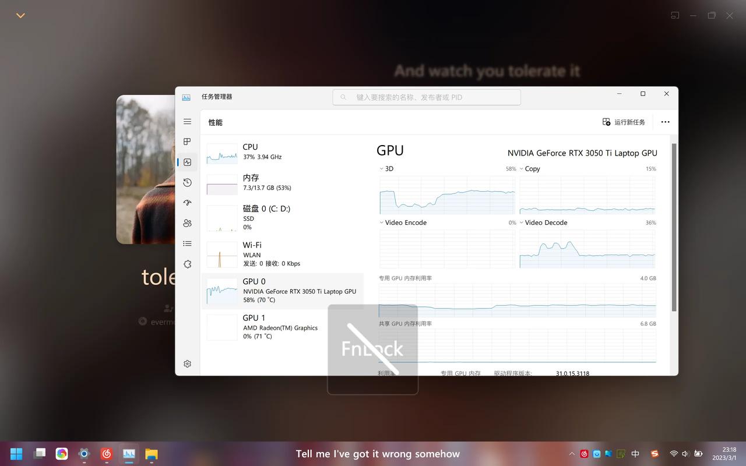Image resolution: width=746 pixels, height=466 pixels.
Task: Select the 内存 memory performance item
Action: click(282, 184)
